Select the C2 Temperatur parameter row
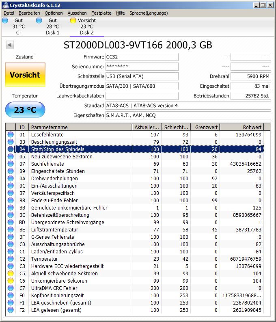Image resolution: width=276 pixels, height=322 pixels. pos(135,259)
